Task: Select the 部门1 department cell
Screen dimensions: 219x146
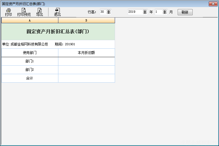Action: pos(30,61)
